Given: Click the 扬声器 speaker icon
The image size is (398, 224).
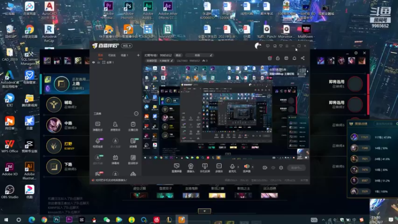Looking at the screenshot, I should (246, 167).
